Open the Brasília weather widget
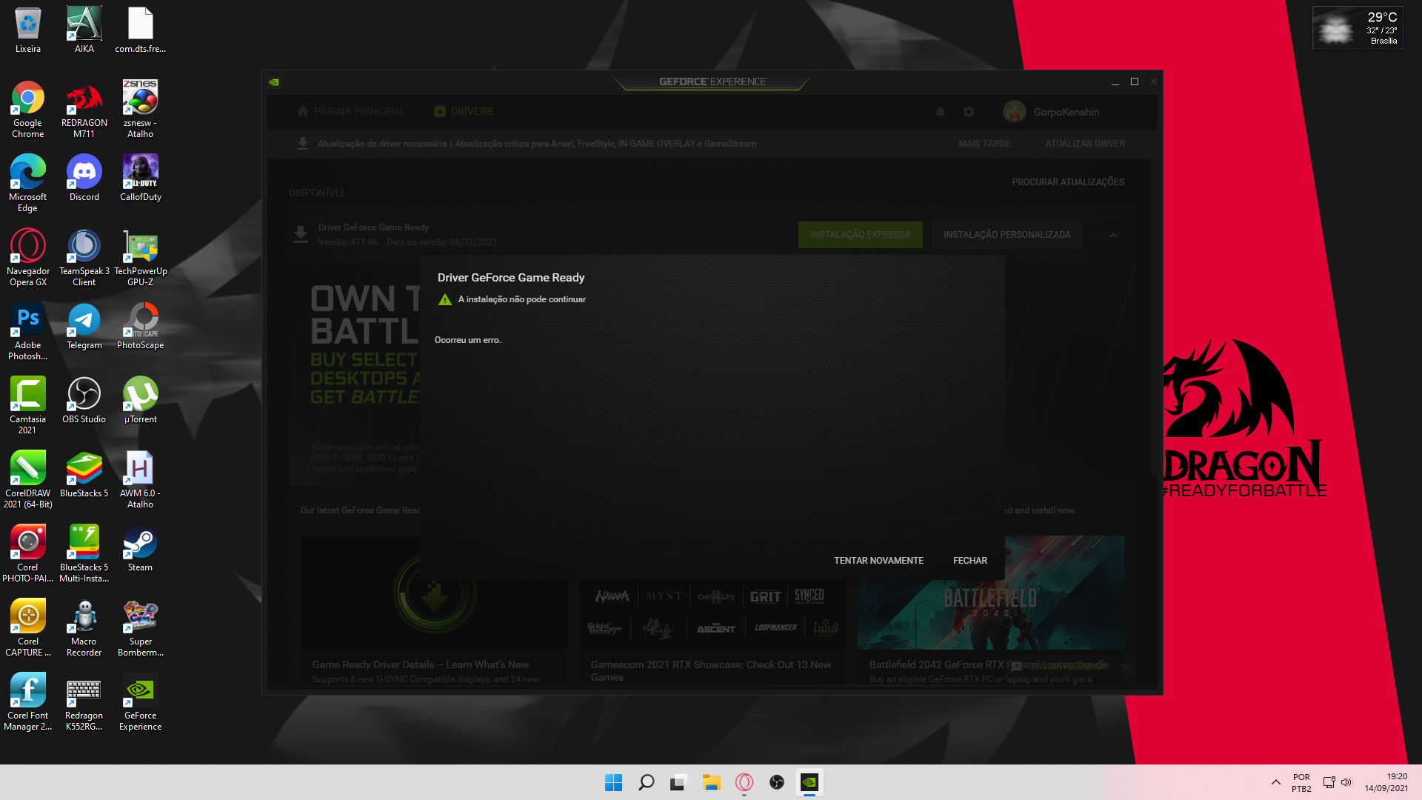The image size is (1422, 800). click(1358, 28)
